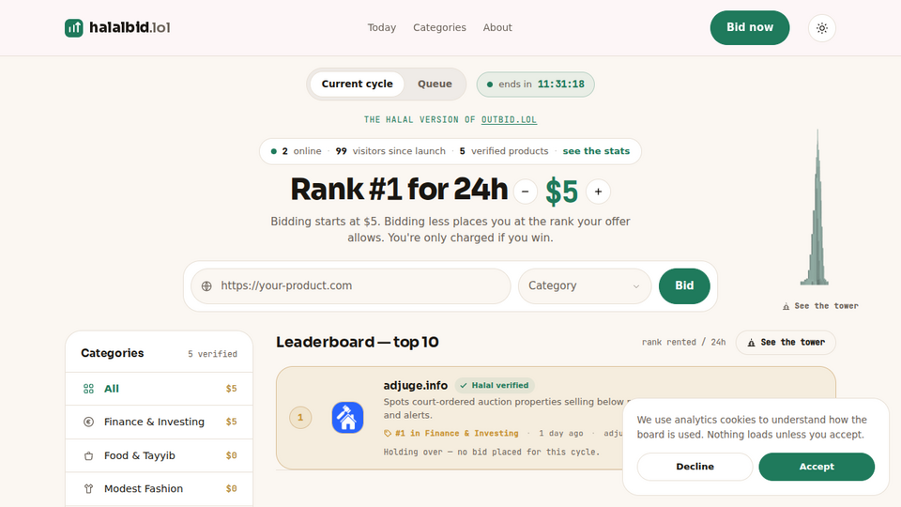Screen dimensions: 901x507
Task: Select the Finance & Investing category
Action: click(160, 422)
